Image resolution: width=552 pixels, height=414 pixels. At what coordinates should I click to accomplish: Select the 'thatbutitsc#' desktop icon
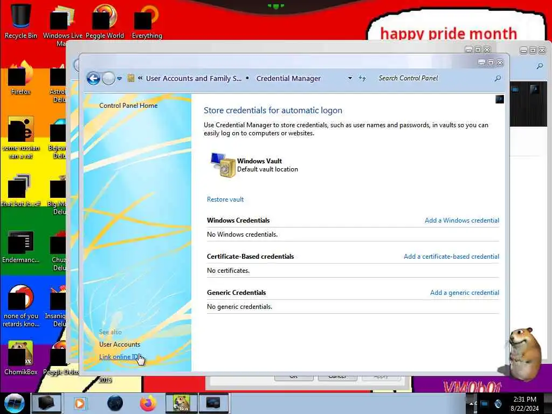21,190
